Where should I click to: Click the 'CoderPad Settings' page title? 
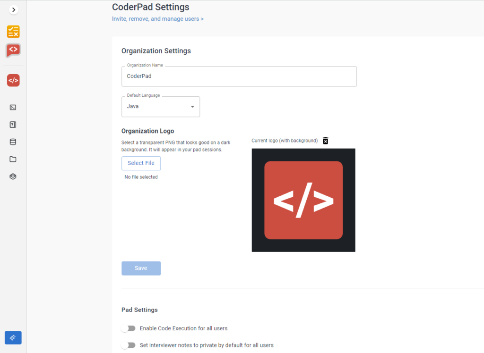click(151, 7)
